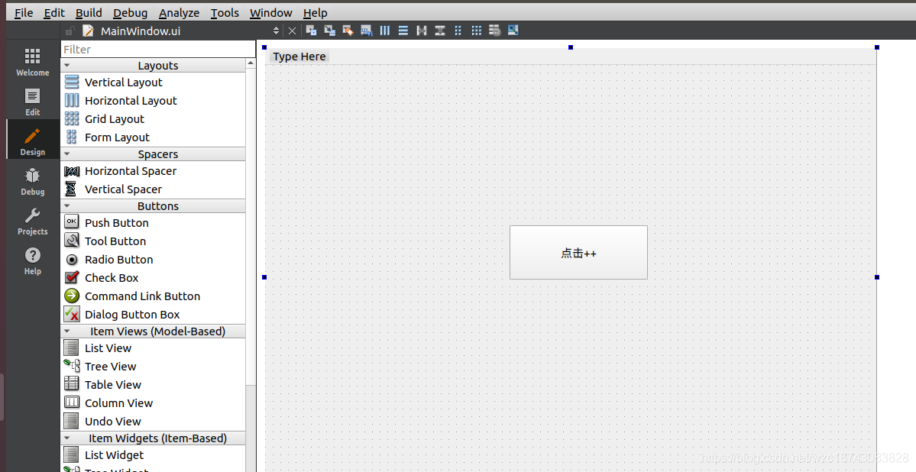Select Radio Button in widget box

click(153, 260)
